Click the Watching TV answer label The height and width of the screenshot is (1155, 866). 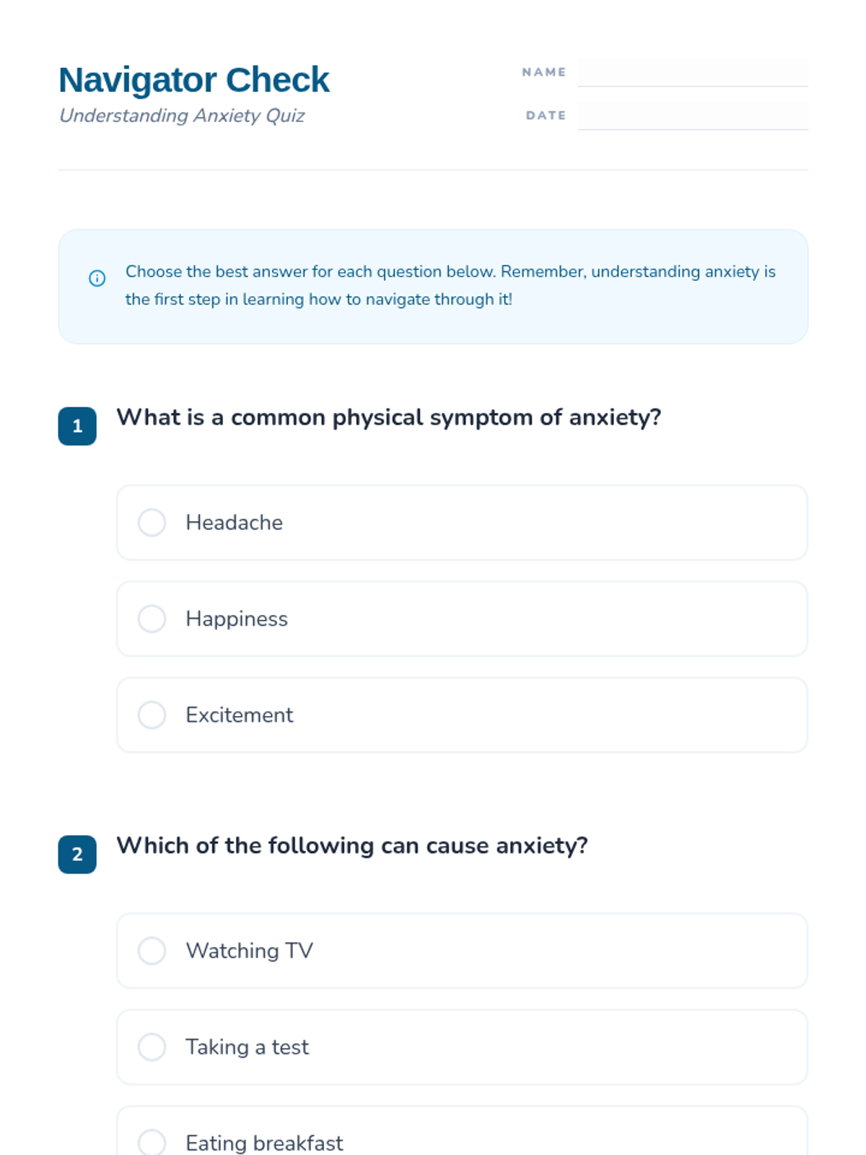[250, 951]
